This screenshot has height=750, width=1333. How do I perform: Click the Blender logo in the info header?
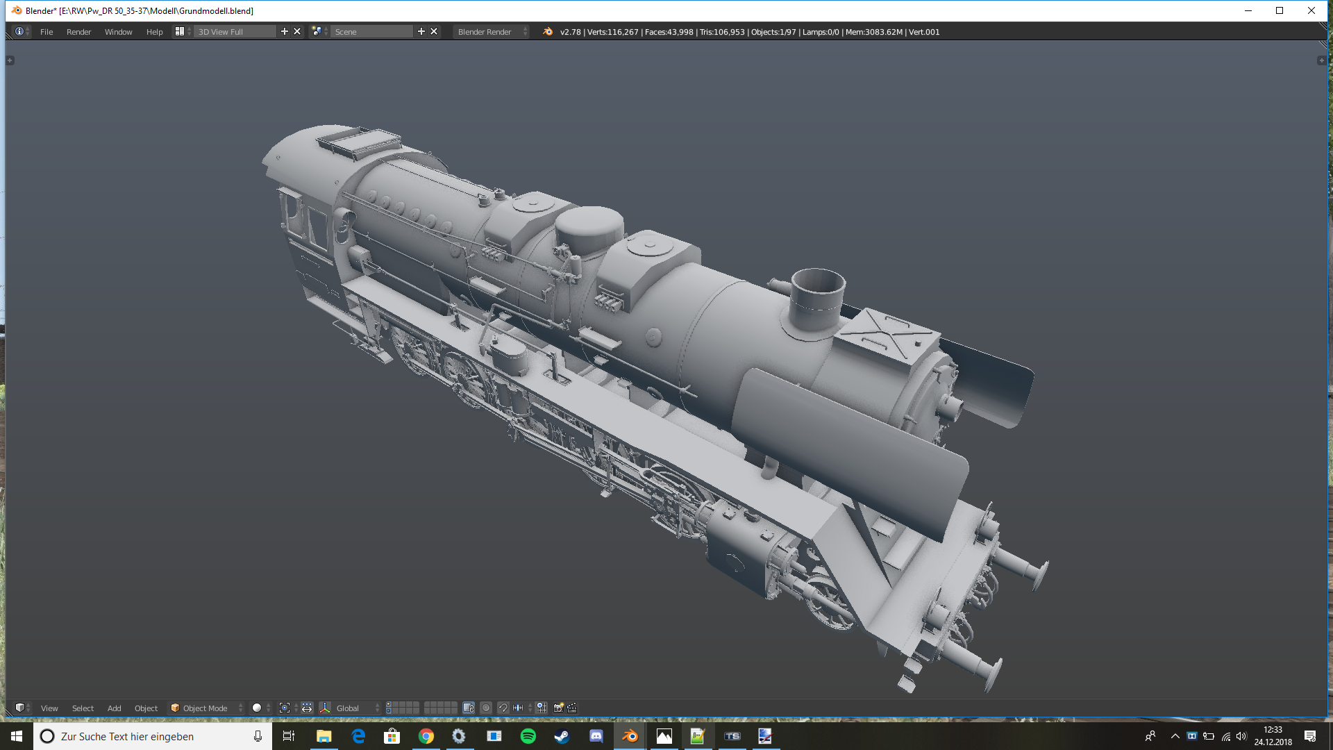point(548,32)
